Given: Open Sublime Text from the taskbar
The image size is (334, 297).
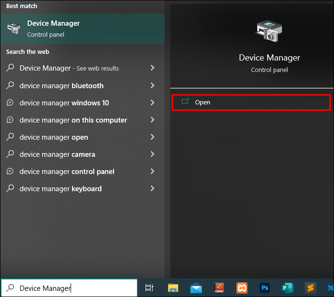Looking at the screenshot, I should [x=311, y=288].
